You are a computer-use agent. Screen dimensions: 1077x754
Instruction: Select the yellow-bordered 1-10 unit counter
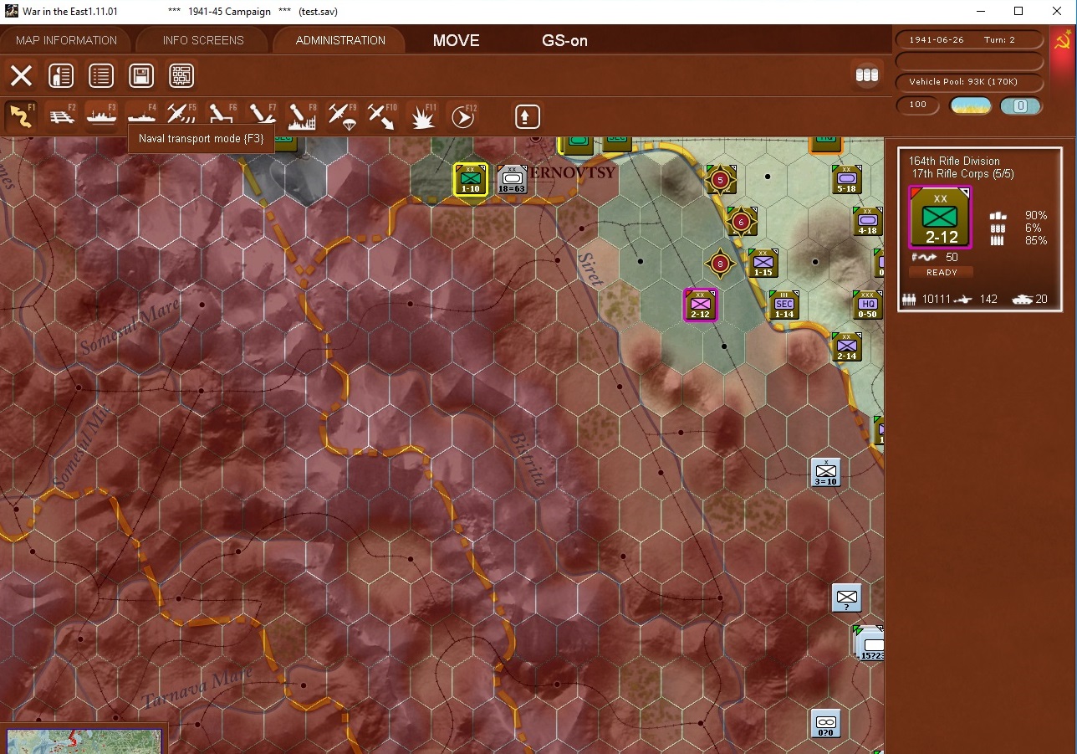[471, 180]
